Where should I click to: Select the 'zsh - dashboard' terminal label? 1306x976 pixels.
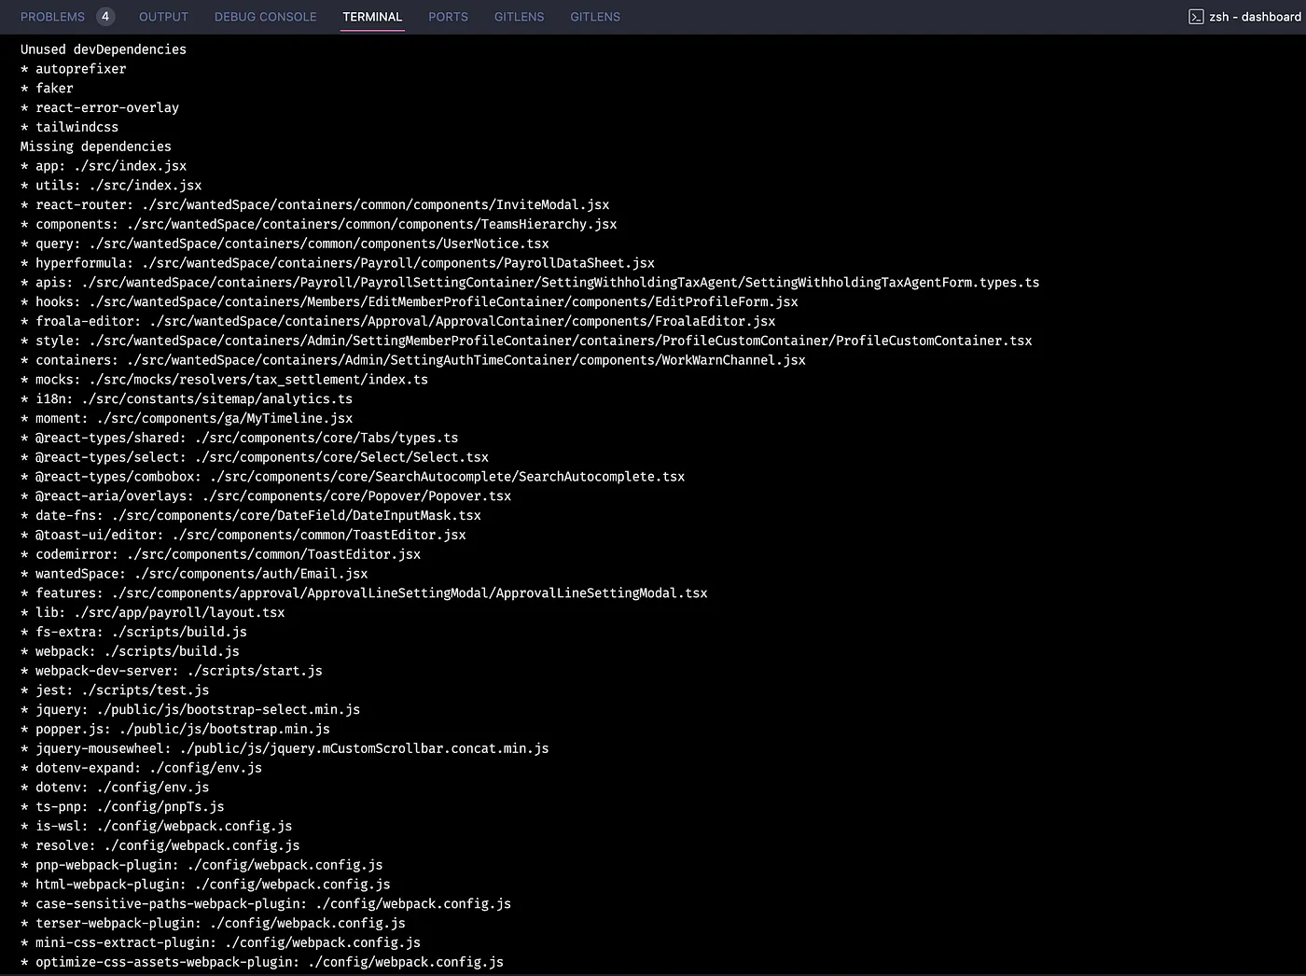tap(1255, 17)
